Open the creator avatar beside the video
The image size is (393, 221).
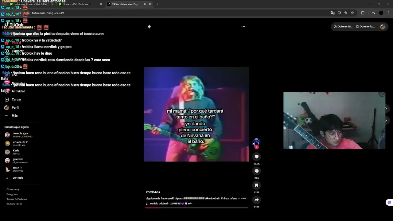tap(256, 142)
